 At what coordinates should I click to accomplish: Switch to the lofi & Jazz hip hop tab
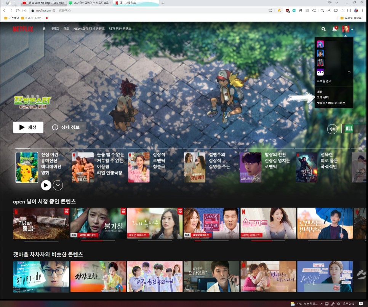click(44, 3)
